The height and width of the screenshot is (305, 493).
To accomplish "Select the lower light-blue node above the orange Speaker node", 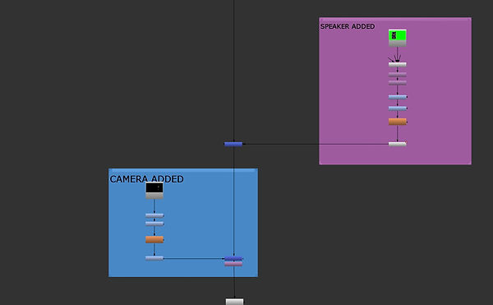I will point(398,109).
